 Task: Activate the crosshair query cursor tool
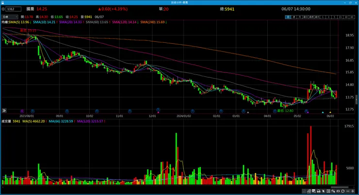point(333,191)
